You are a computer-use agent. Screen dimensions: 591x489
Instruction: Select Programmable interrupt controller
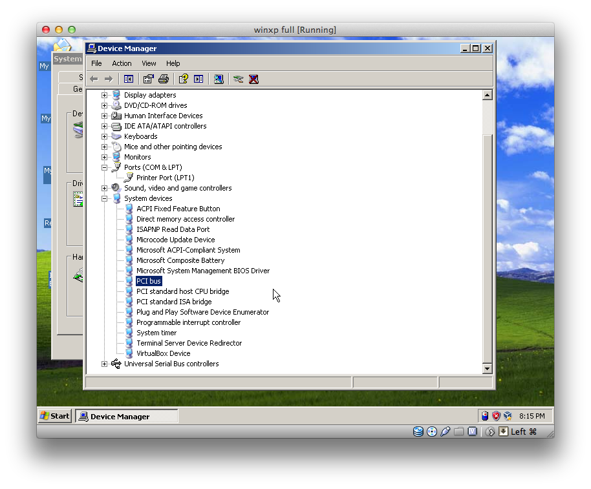[188, 322]
